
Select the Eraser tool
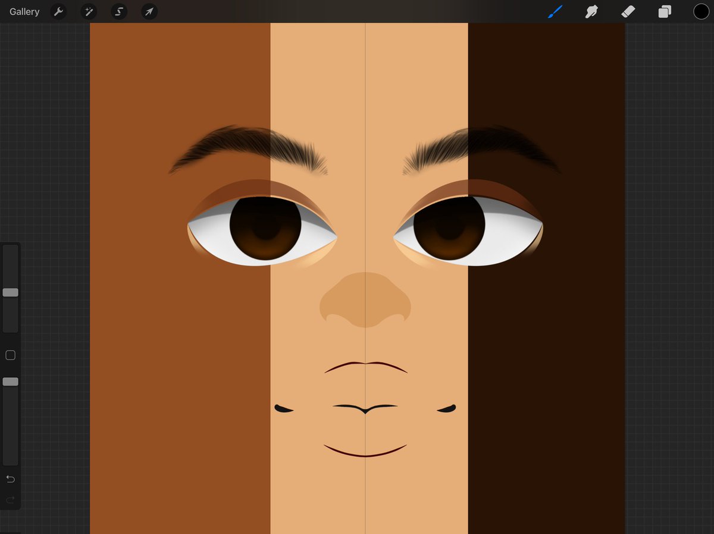click(628, 11)
